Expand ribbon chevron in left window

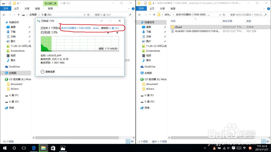(x=128, y=9)
